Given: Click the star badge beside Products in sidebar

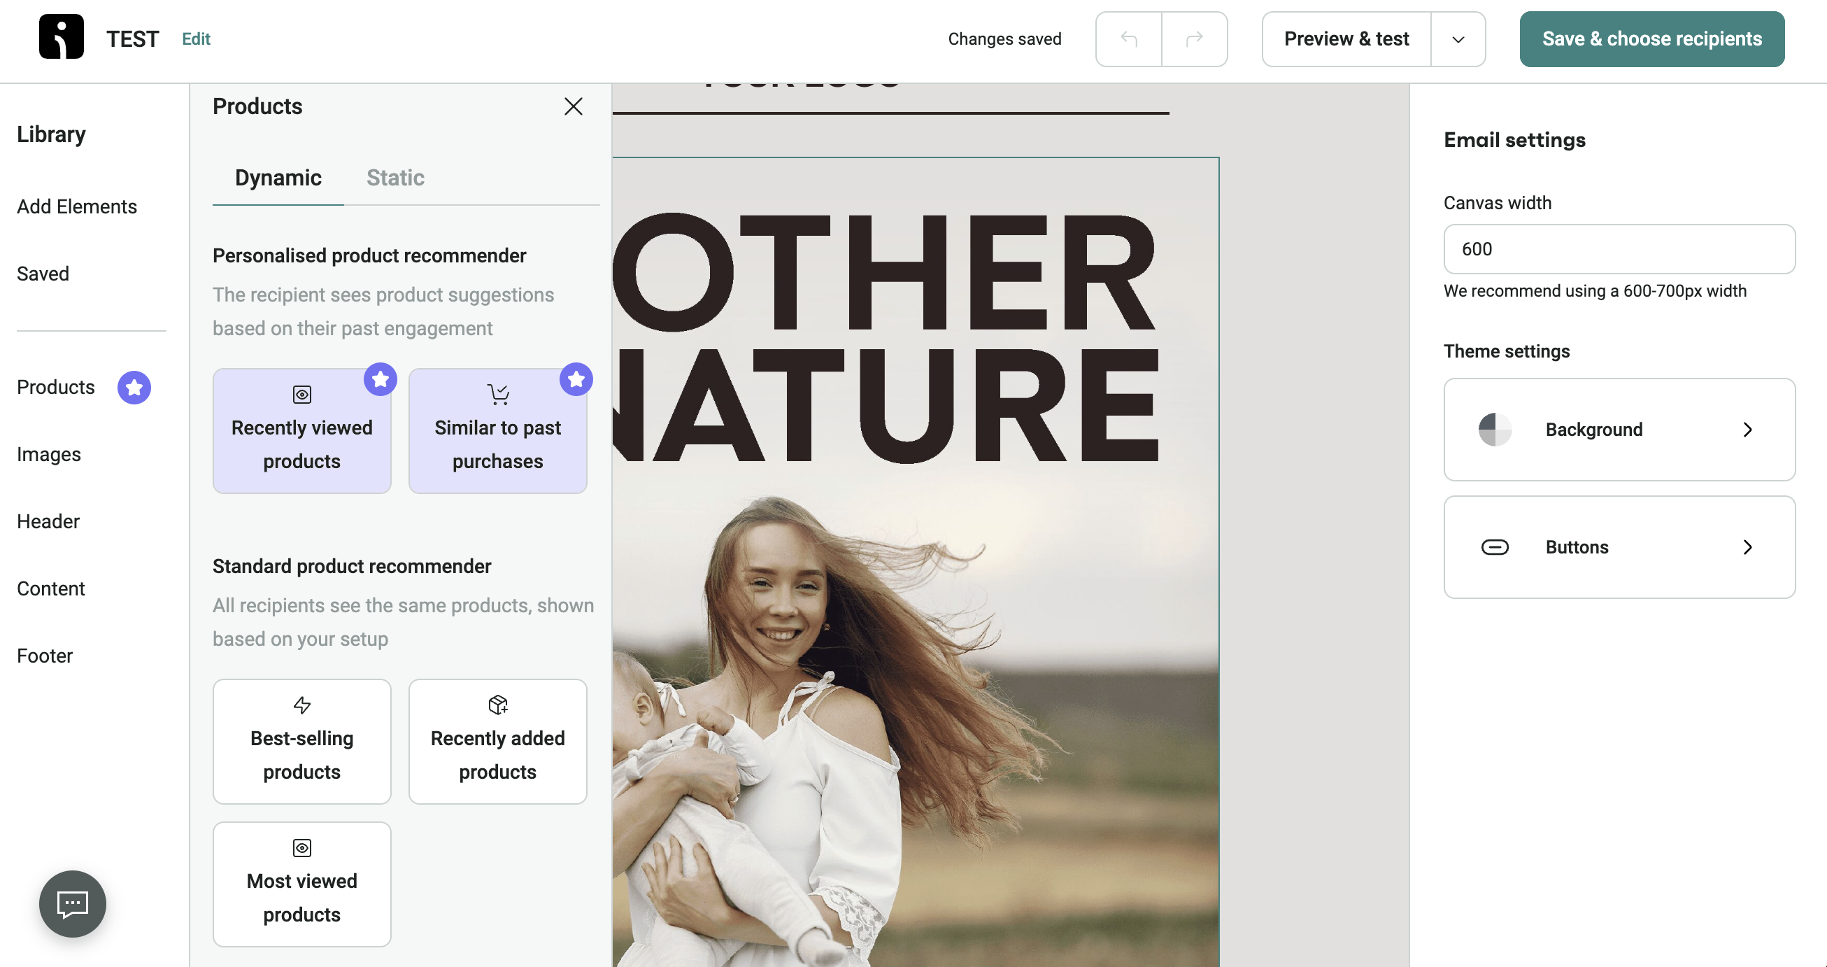Looking at the screenshot, I should (134, 388).
